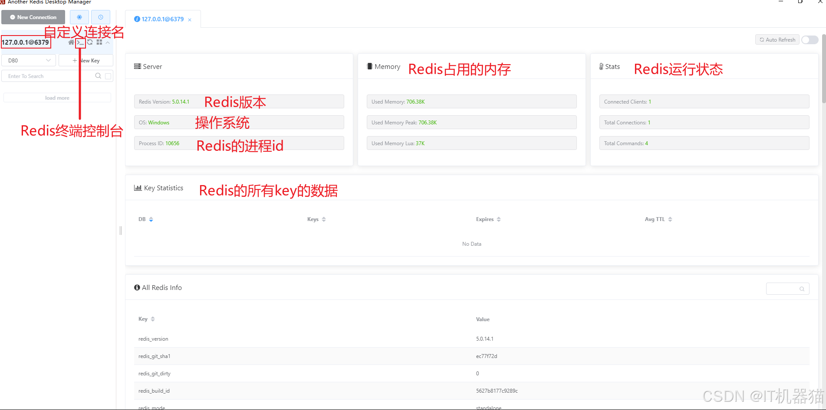Viewport: 826px width, 410px height.
Task: Go to connection home status icon
Action: (71, 42)
